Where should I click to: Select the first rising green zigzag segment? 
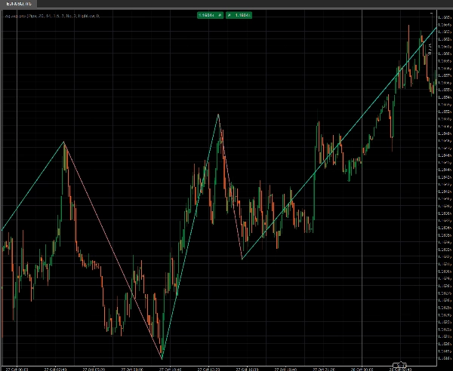34,185
